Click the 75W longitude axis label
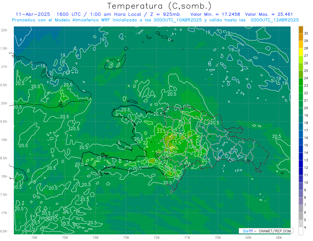 [65, 237]
